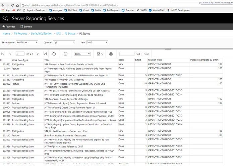The image size is (233, 166).
Task: Select work item id 92344
Action: (7, 69)
